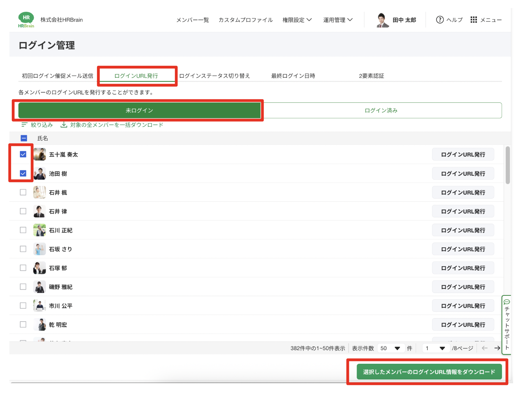The height and width of the screenshot is (393, 519).
Task: Go to next page with right arrow
Action: [x=497, y=348]
